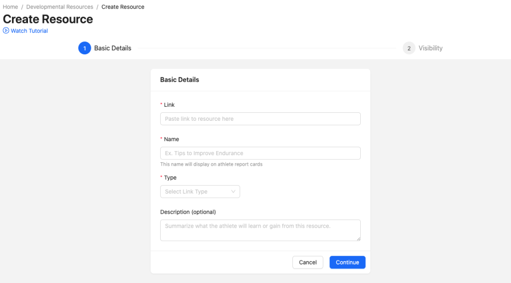Image resolution: width=511 pixels, height=283 pixels.
Task: Switch to the Visibility step
Action: point(430,48)
